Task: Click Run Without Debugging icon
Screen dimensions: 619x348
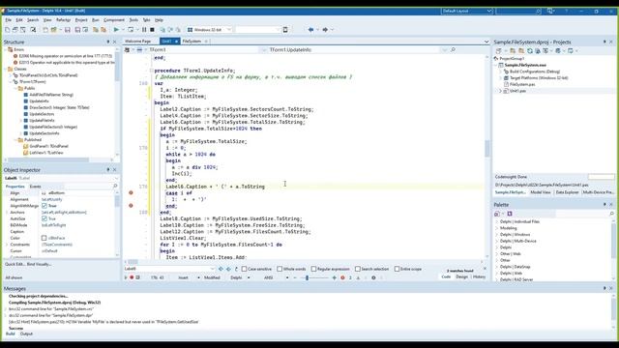Action: pyautogui.click(x=131, y=30)
